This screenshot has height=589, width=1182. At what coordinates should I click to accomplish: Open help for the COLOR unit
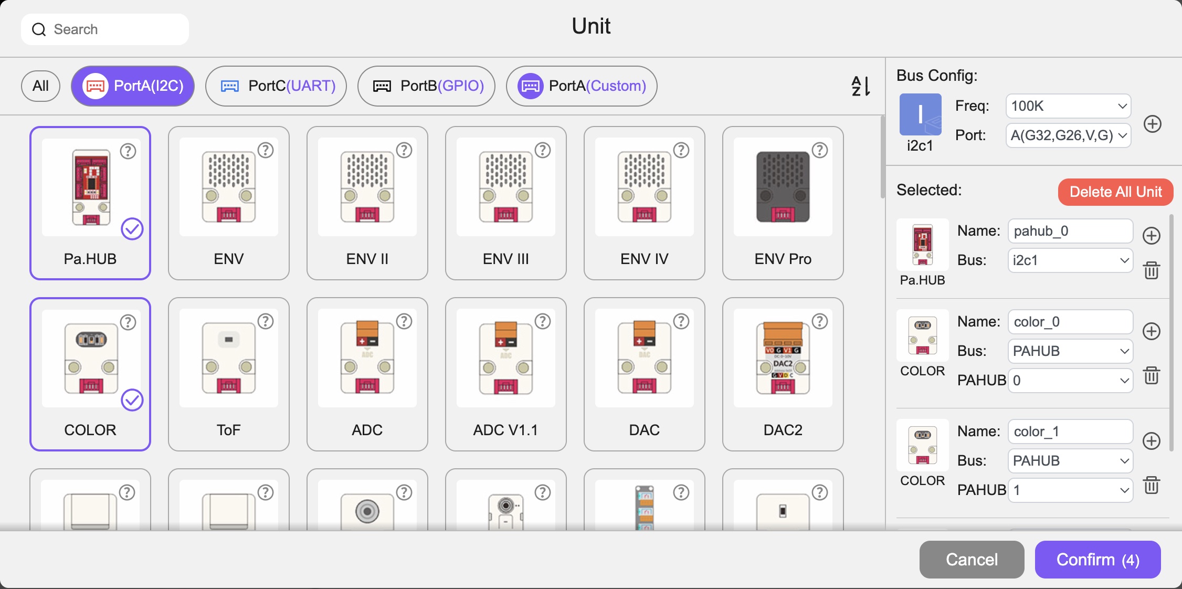pos(128,322)
